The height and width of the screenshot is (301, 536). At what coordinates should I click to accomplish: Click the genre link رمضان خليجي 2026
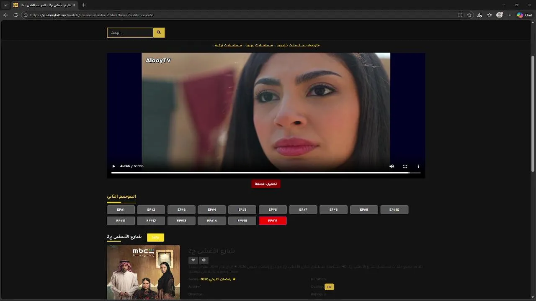pos(218,279)
